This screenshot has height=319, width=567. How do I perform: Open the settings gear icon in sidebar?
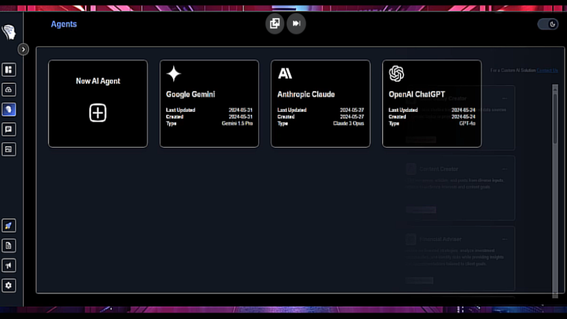pos(9,285)
